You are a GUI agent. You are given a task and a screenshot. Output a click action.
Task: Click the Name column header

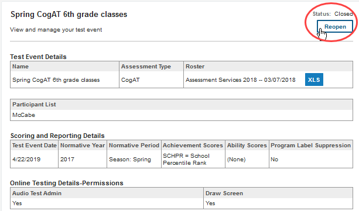(20, 67)
